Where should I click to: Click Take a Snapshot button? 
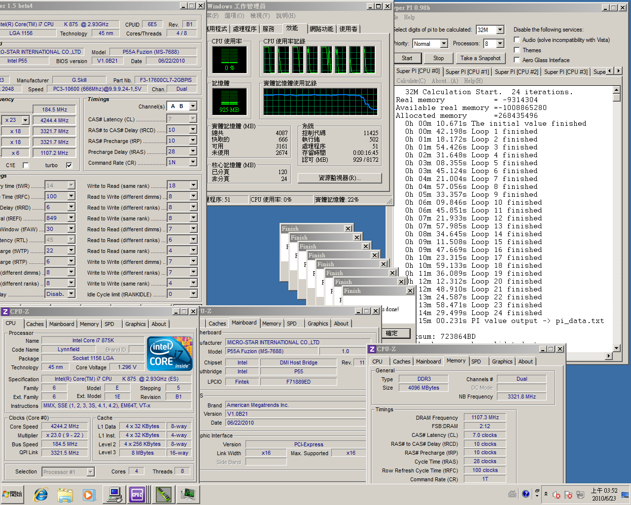point(481,58)
